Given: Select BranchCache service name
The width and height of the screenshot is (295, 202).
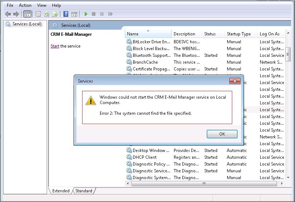Looking at the screenshot, I should (x=145, y=62).
